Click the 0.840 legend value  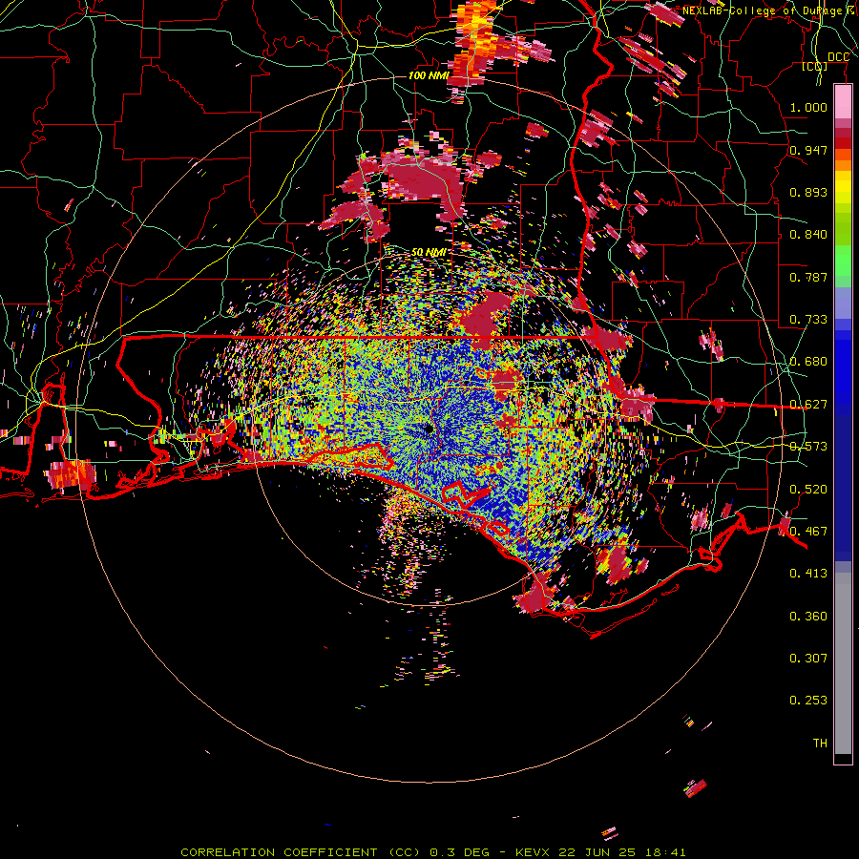[808, 235]
